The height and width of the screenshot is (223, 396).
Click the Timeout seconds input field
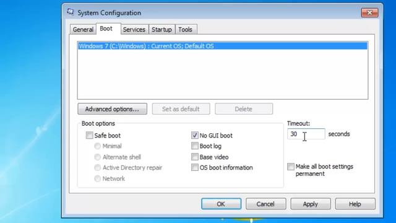pos(306,134)
